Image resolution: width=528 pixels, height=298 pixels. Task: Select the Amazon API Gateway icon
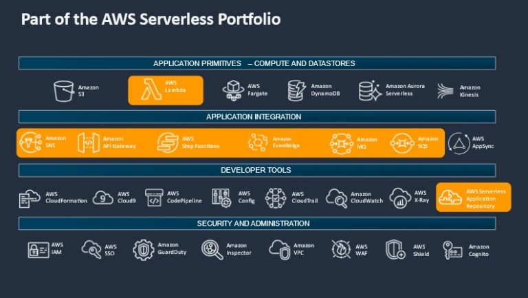89,142
